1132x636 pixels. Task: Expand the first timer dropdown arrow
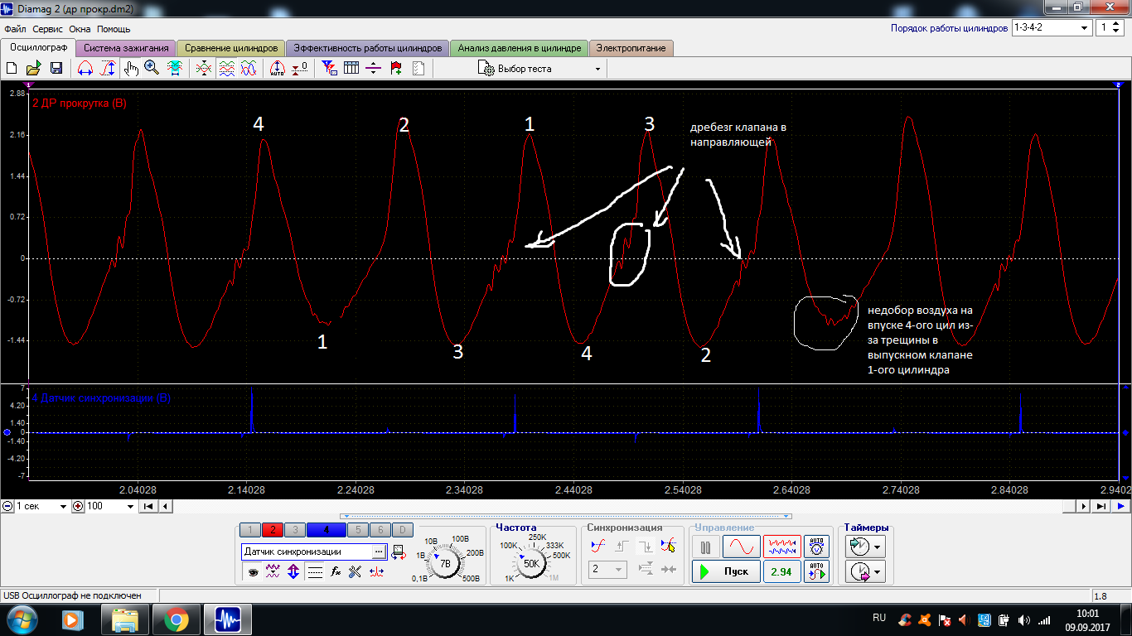coord(878,547)
